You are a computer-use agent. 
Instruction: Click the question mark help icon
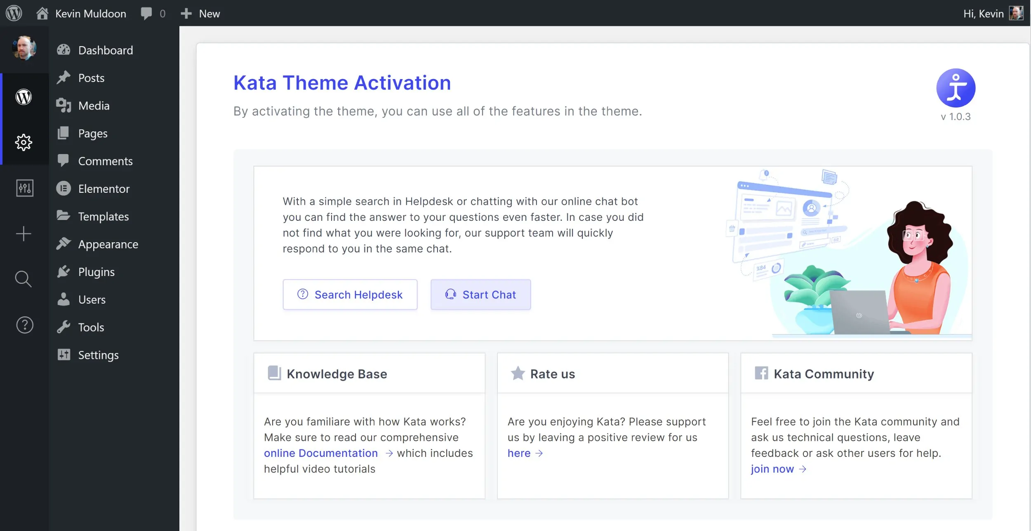tap(24, 325)
